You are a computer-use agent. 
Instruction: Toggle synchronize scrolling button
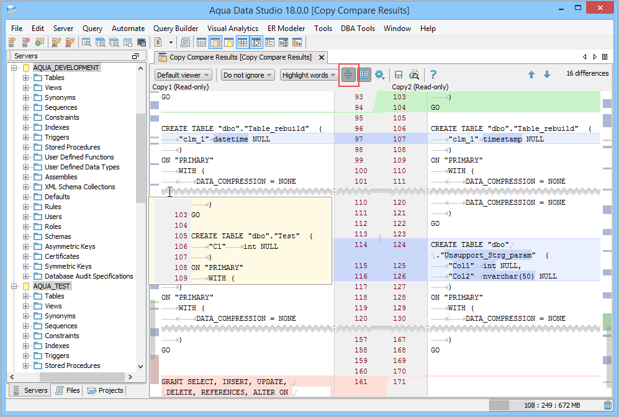coord(364,74)
